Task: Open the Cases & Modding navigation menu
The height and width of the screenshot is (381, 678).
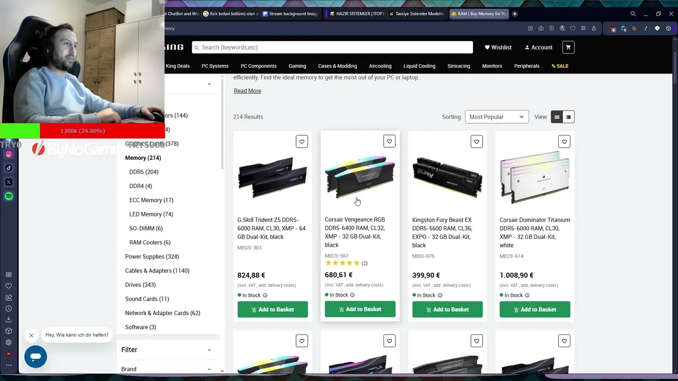Action: click(337, 66)
